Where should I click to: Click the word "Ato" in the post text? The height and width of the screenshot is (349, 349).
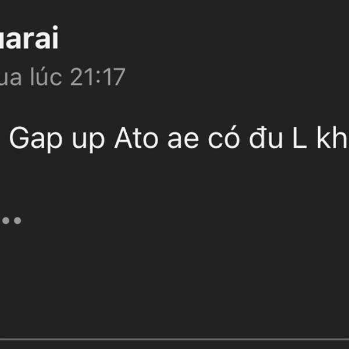(136, 137)
